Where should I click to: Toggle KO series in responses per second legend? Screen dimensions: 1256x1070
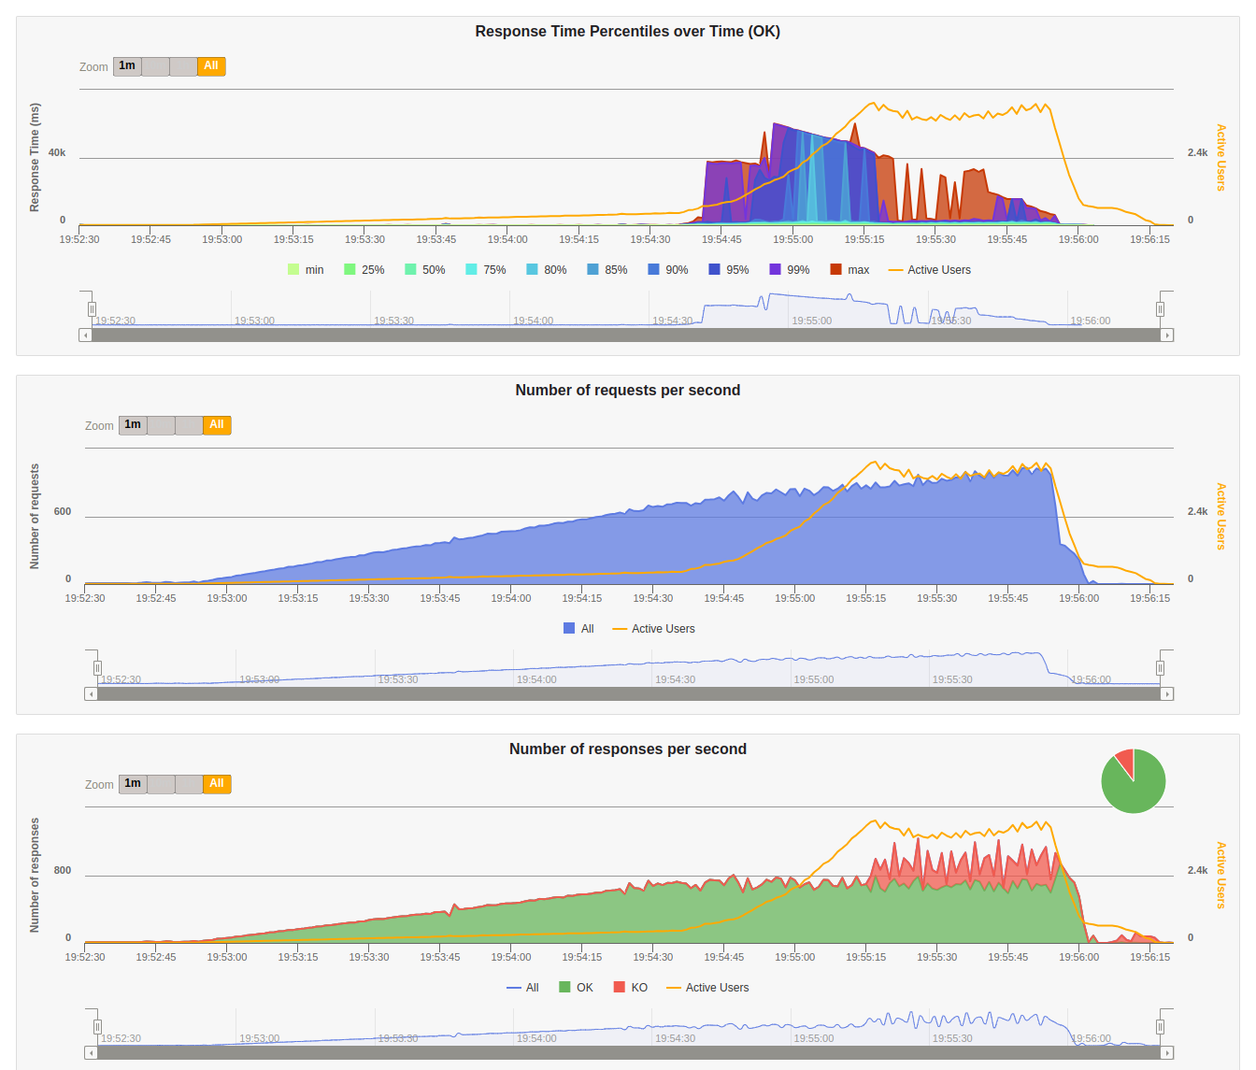(631, 988)
